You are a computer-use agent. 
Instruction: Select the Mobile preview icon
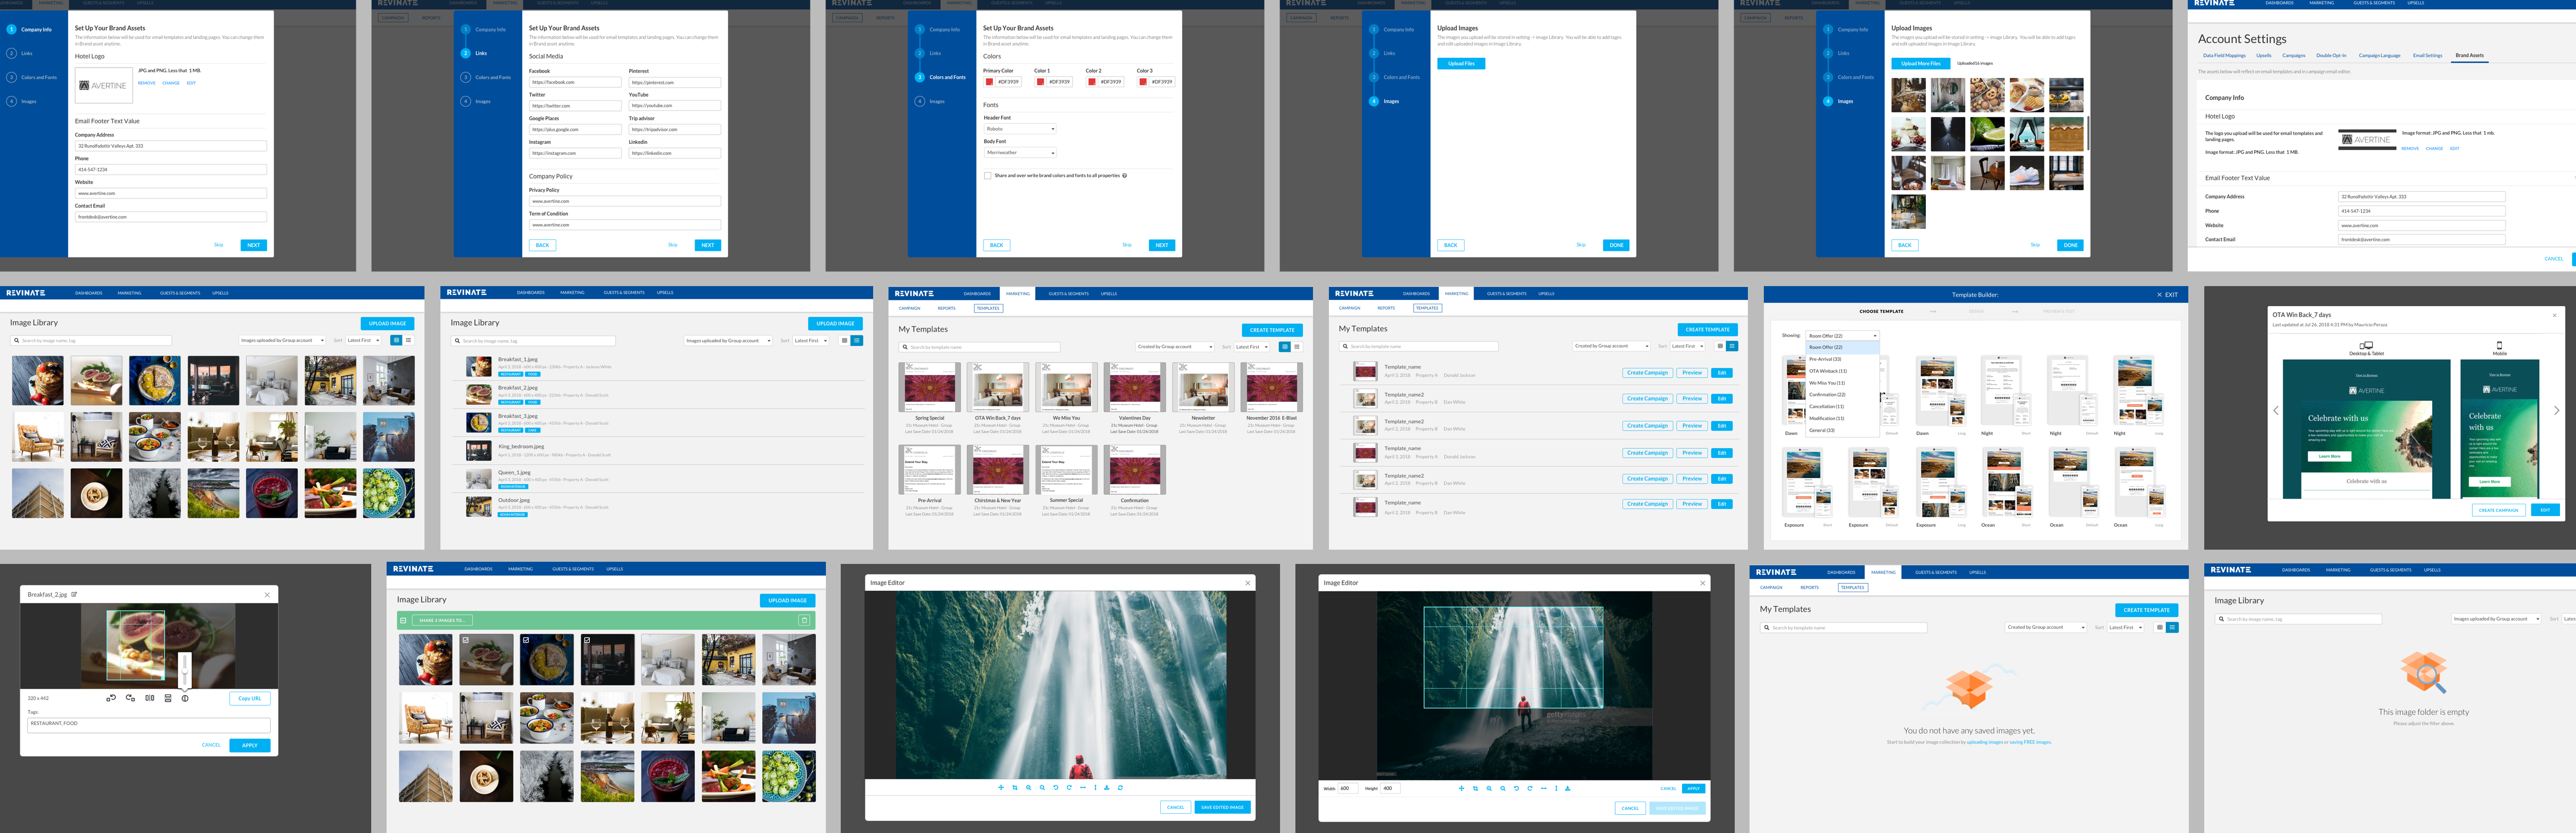tap(2499, 345)
